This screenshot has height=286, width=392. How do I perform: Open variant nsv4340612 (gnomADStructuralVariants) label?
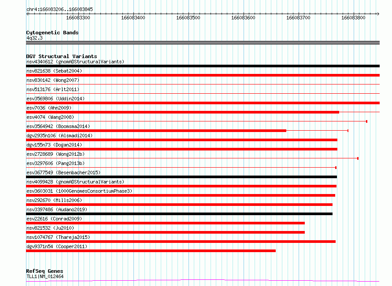pos(75,62)
